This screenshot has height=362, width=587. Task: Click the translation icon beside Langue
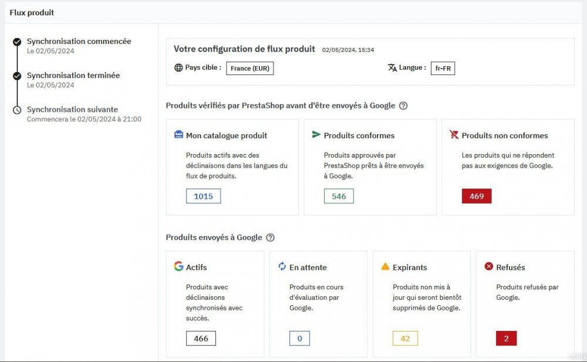pos(392,67)
